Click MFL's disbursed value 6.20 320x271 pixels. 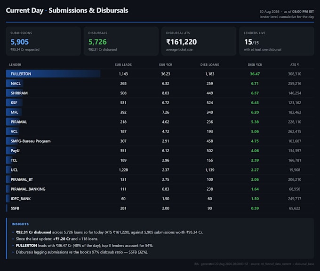[x=255, y=112]
